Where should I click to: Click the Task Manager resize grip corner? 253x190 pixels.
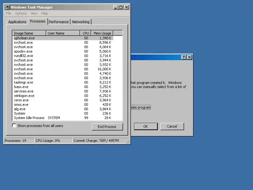[x=128, y=142]
